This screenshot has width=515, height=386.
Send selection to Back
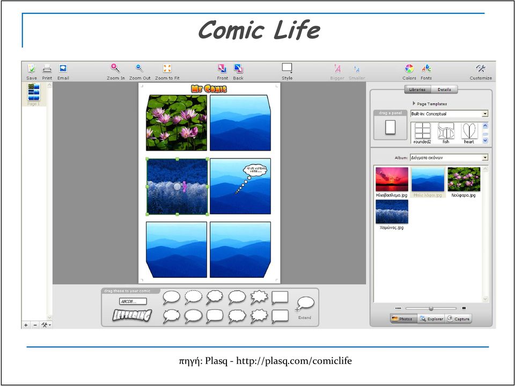[238, 69]
